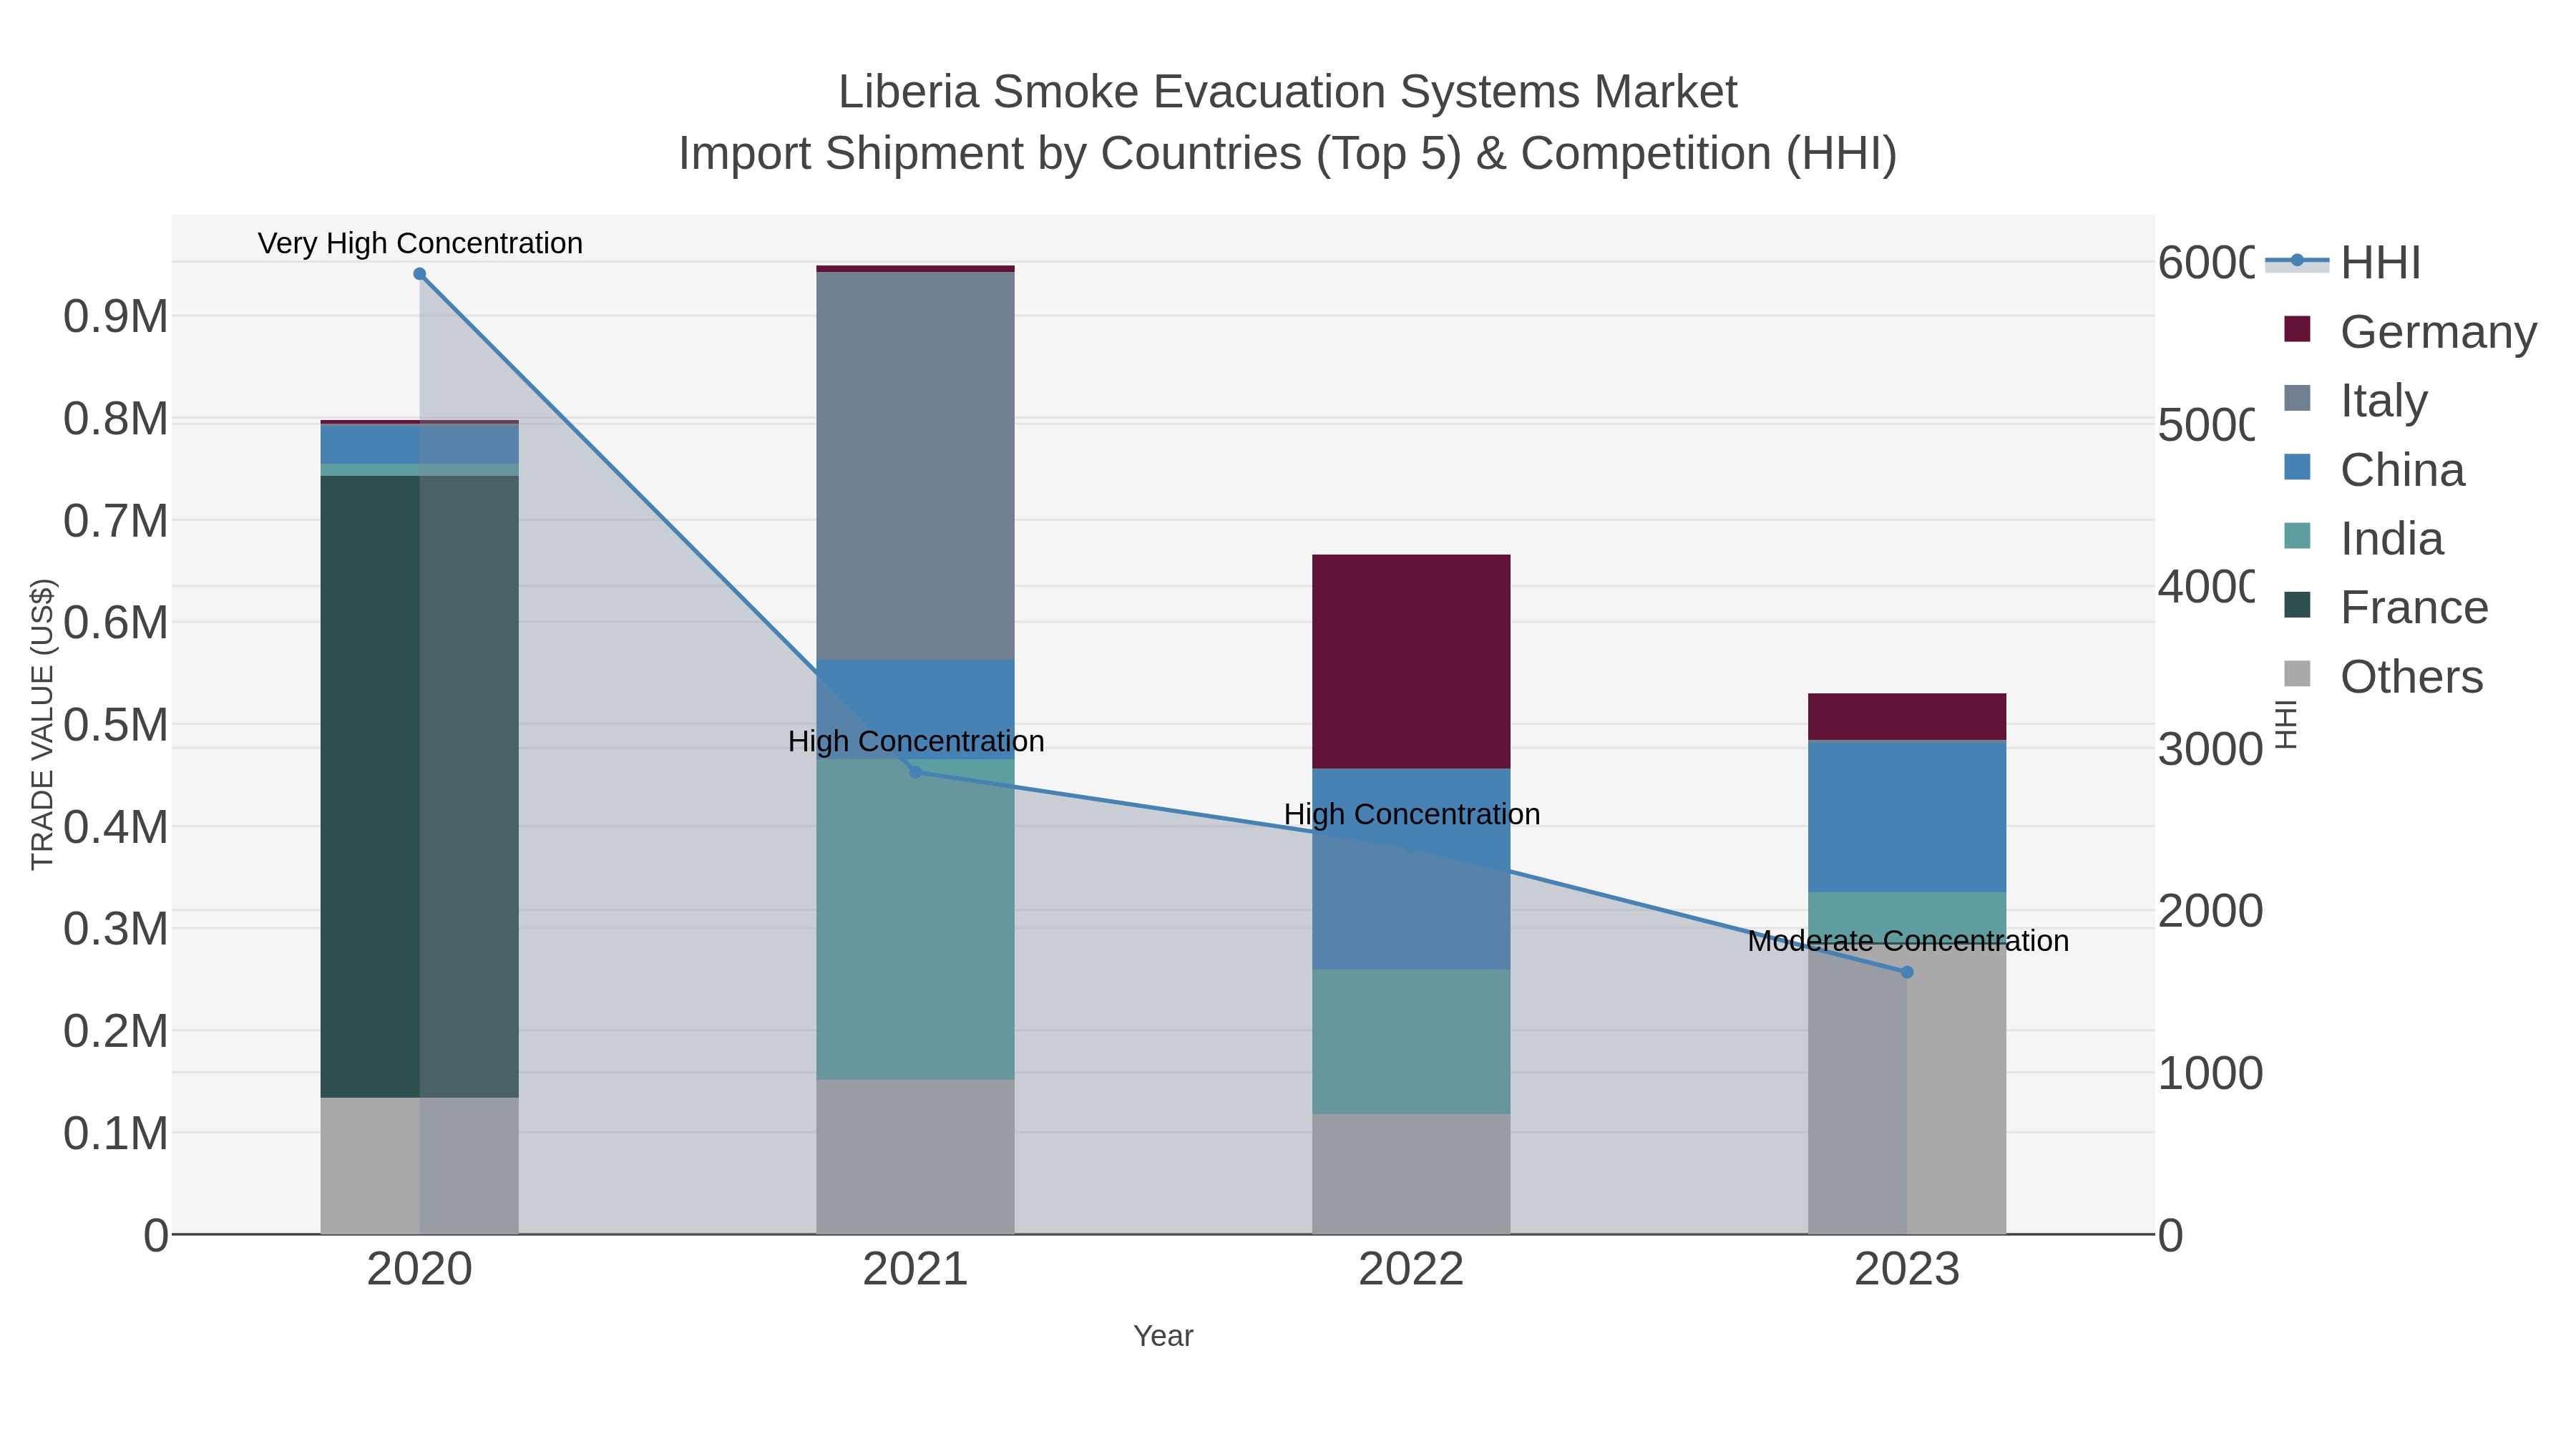The width and height of the screenshot is (2576, 1449).
Task: Select the 2021 India bar segment
Action: pyautogui.click(x=915, y=920)
